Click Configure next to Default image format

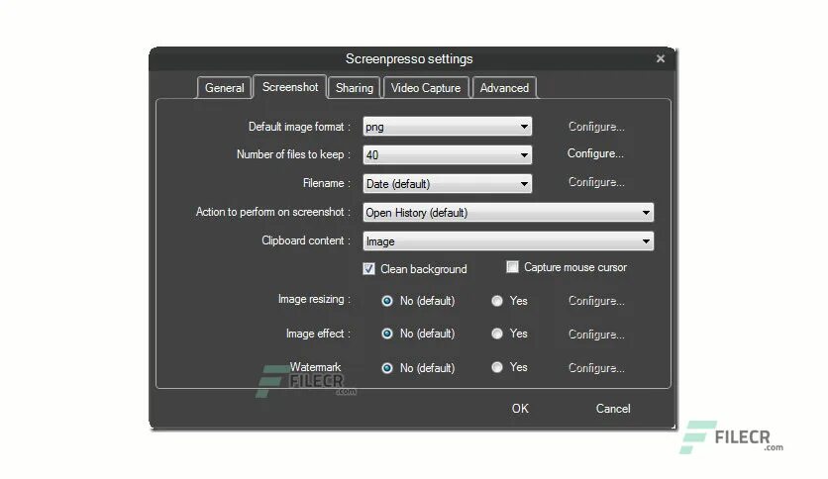[x=596, y=127]
